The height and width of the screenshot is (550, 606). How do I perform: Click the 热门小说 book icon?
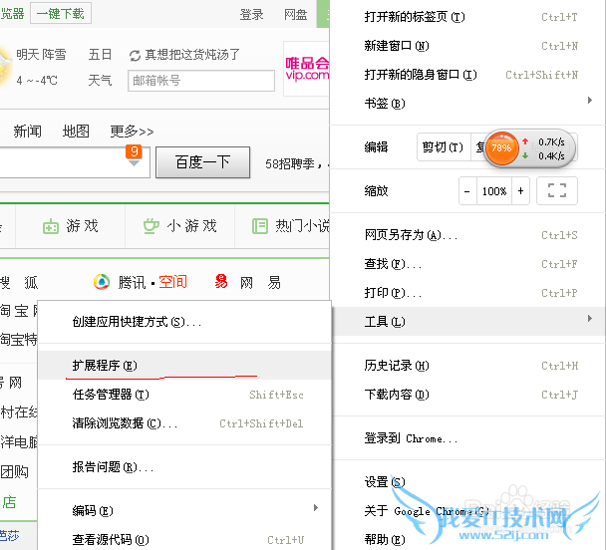(260, 226)
